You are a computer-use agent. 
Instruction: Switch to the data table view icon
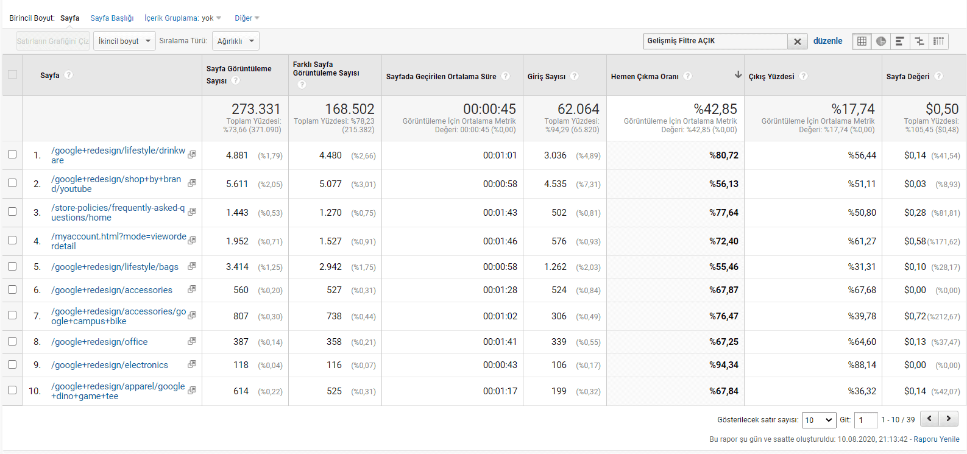[x=862, y=41]
